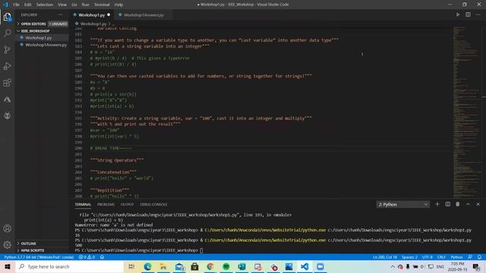This screenshot has height=273, width=486.
Task: Click the home icon in status bar
Action: point(102,257)
